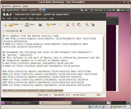Image resolution: width=131 pixels, height=109 pixels.
Task: Click the volume speaker icon
Action: [86, 10]
